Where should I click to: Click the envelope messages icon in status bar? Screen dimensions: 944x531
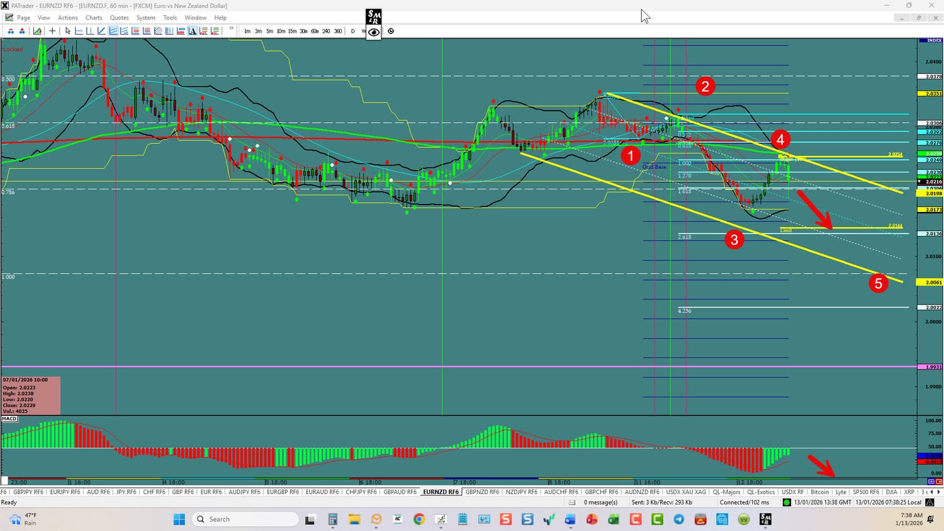point(572,502)
